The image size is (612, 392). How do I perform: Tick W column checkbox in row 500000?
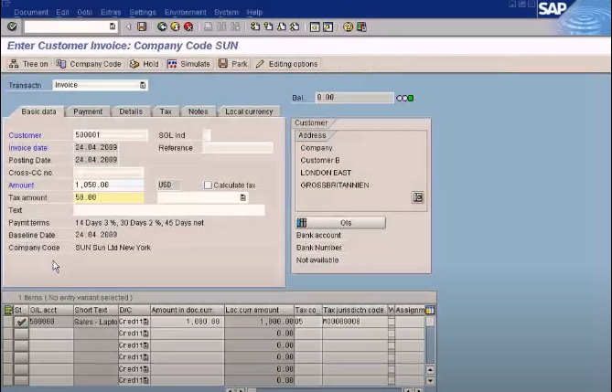tap(392, 322)
